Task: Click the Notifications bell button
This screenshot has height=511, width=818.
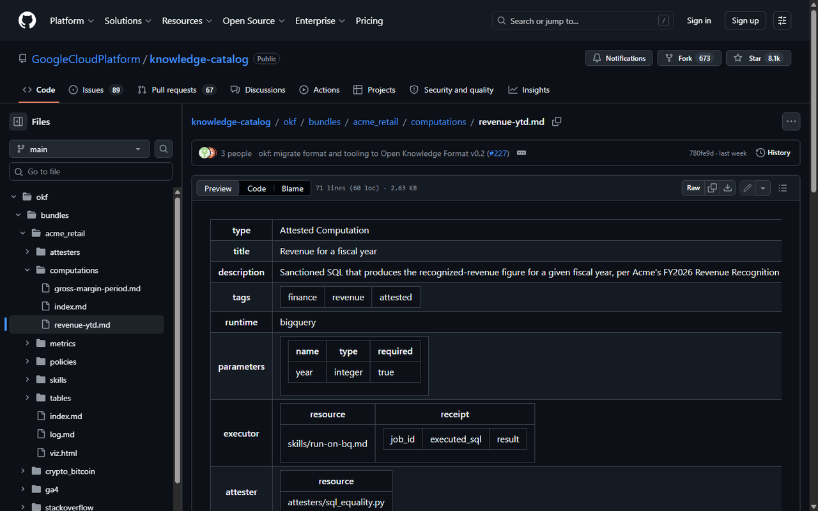Action: 619,58
